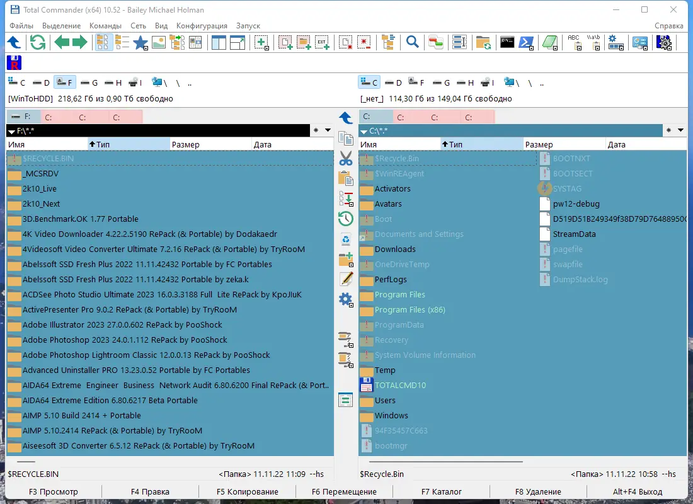Open Файлы menu
The height and width of the screenshot is (504, 693).
click(21, 26)
